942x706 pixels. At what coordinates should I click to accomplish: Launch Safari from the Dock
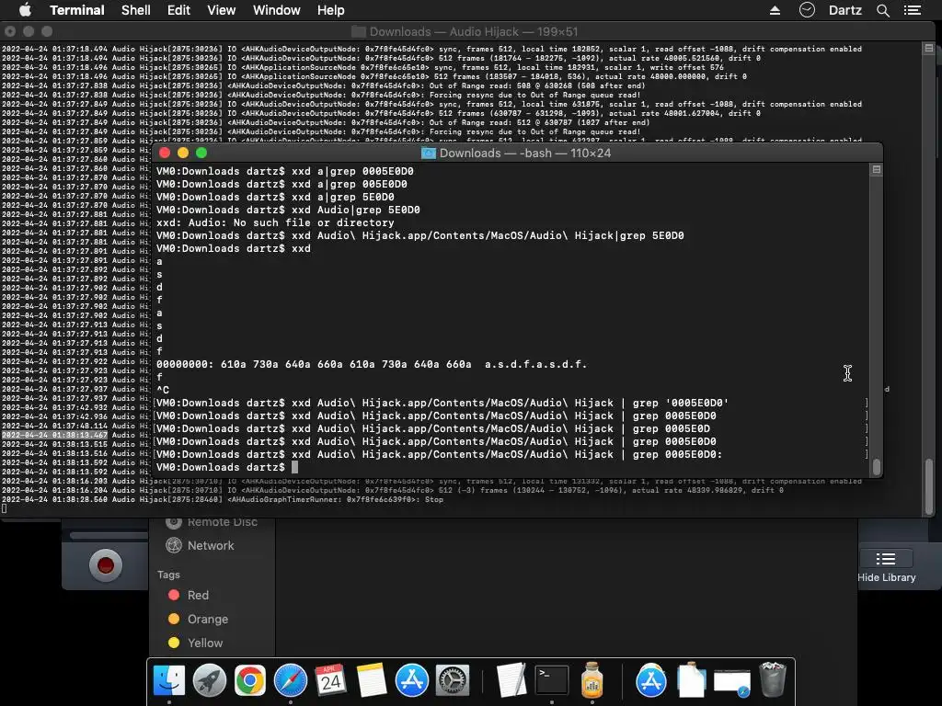point(290,680)
